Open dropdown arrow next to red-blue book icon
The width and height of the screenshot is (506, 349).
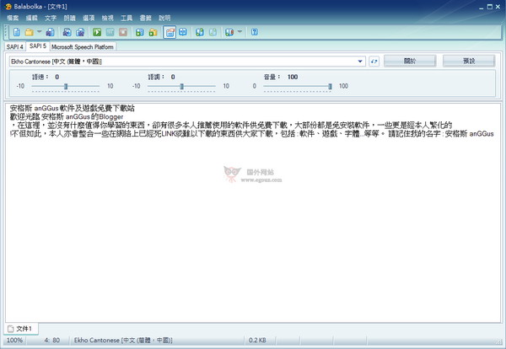(x=240, y=31)
